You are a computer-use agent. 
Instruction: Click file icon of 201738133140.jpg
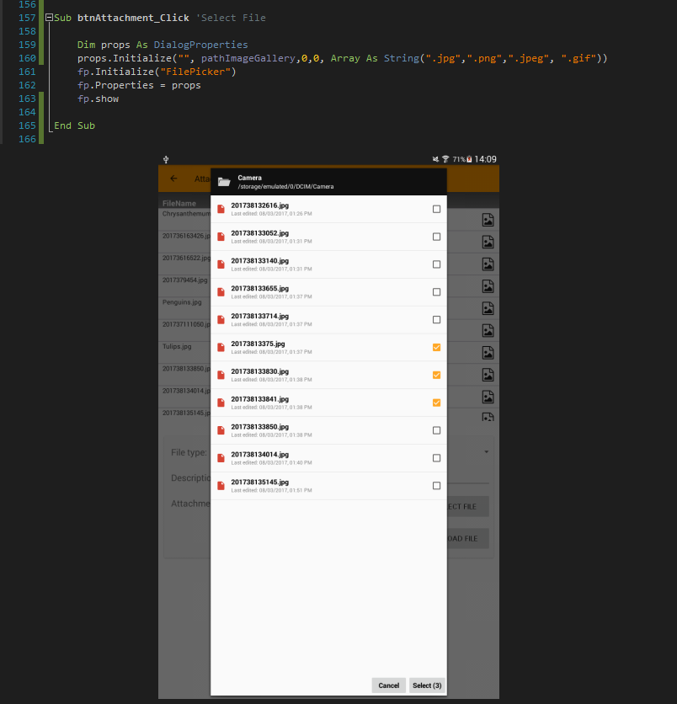[221, 264]
